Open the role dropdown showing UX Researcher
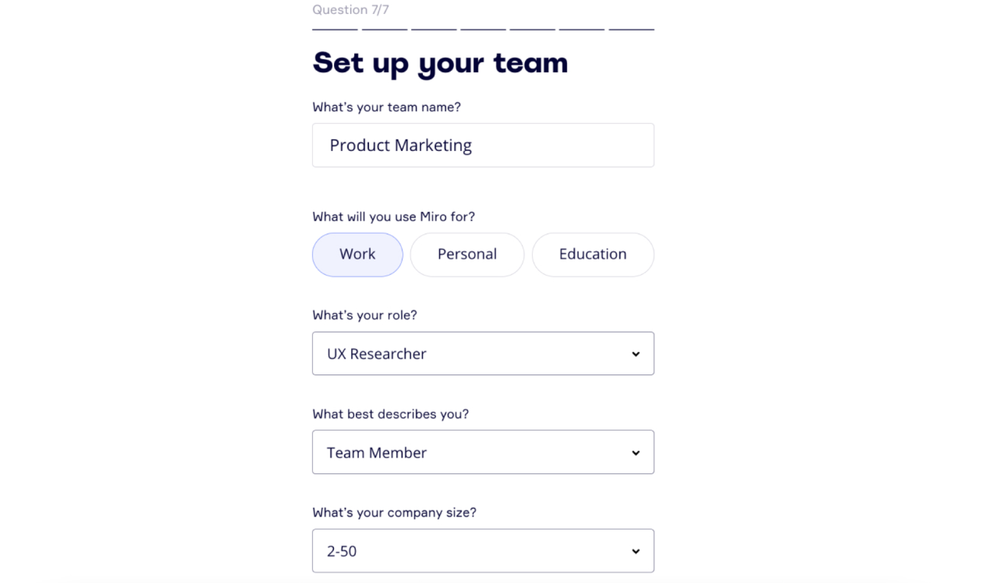 483,353
